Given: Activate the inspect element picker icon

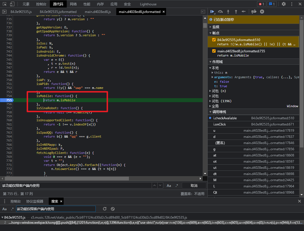Looking at the screenshot, I should click(5, 4).
